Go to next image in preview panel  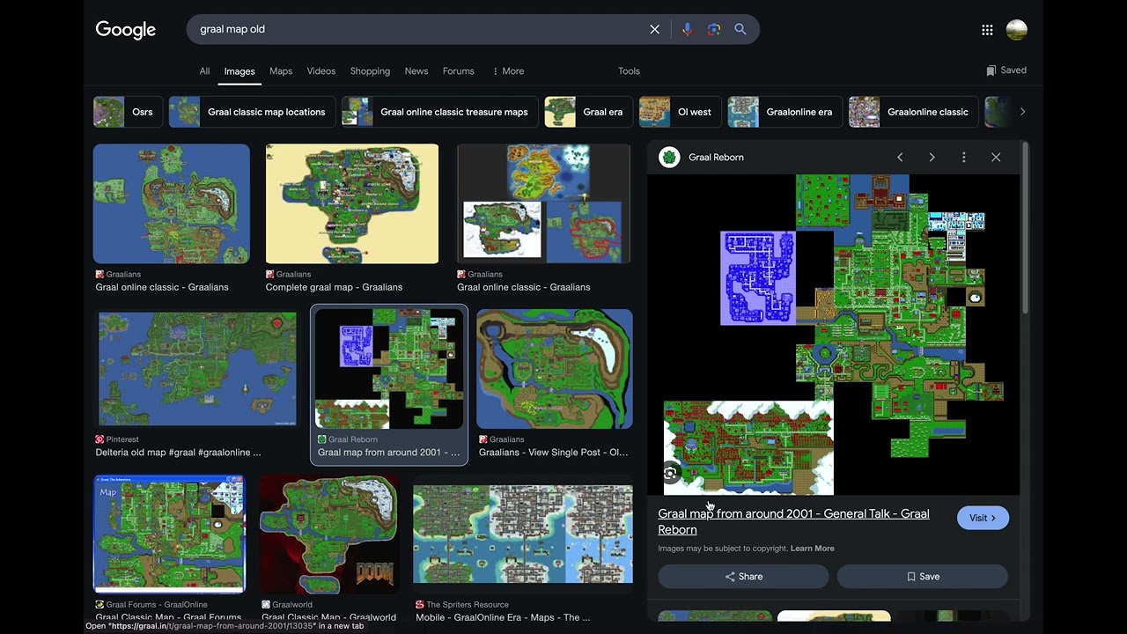[932, 157]
